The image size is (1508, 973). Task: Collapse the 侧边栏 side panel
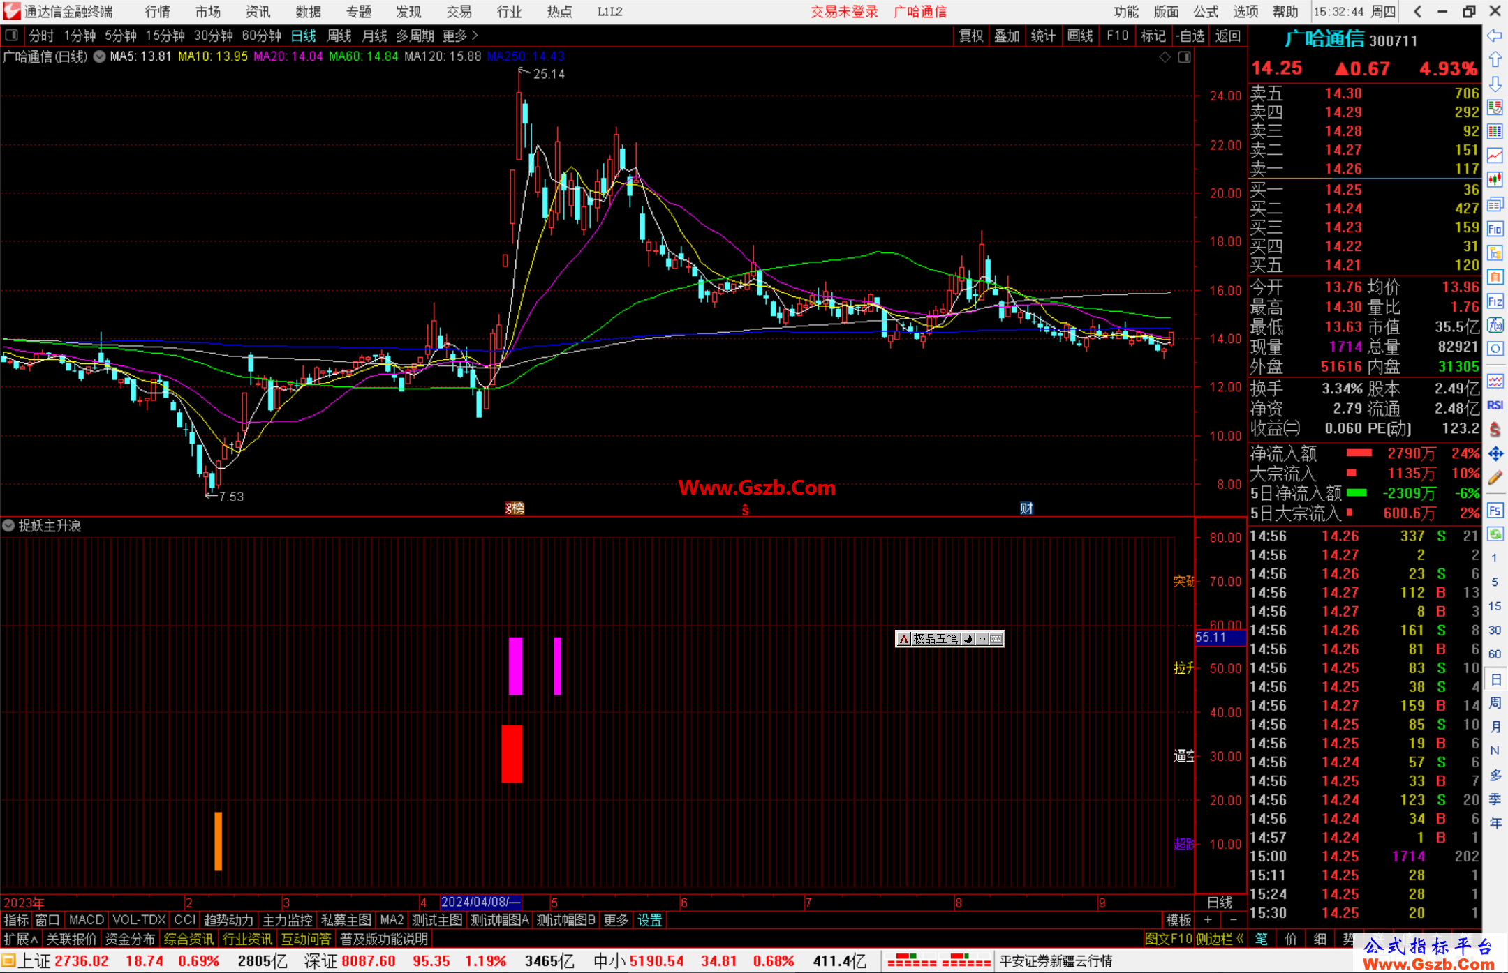click(1220, 939)
